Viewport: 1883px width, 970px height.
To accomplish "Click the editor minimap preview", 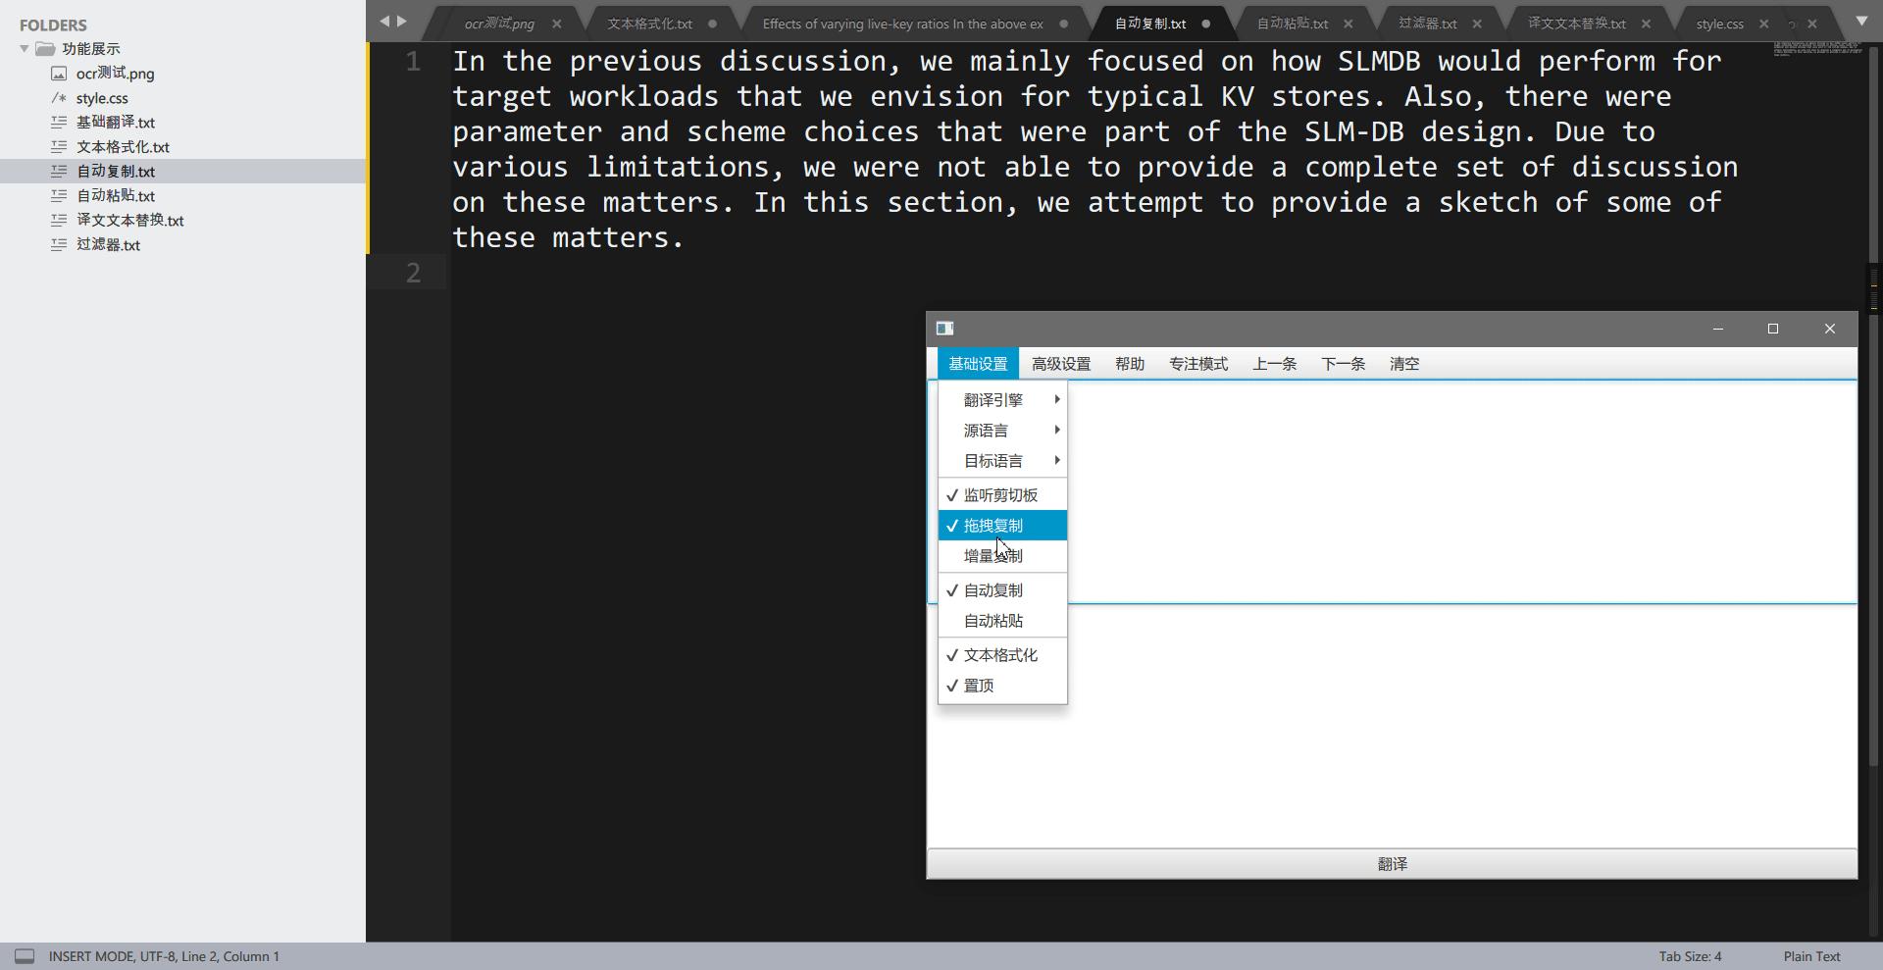I will 1817,48.
